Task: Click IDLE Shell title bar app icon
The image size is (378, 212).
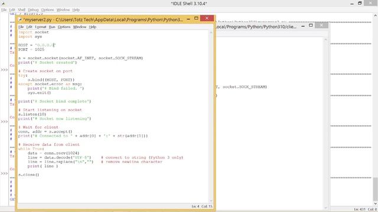Action: click(3, 4)
